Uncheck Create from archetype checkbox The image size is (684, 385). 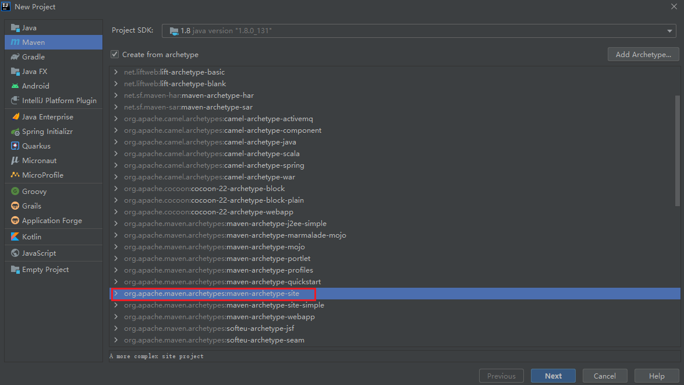(115, 54)
